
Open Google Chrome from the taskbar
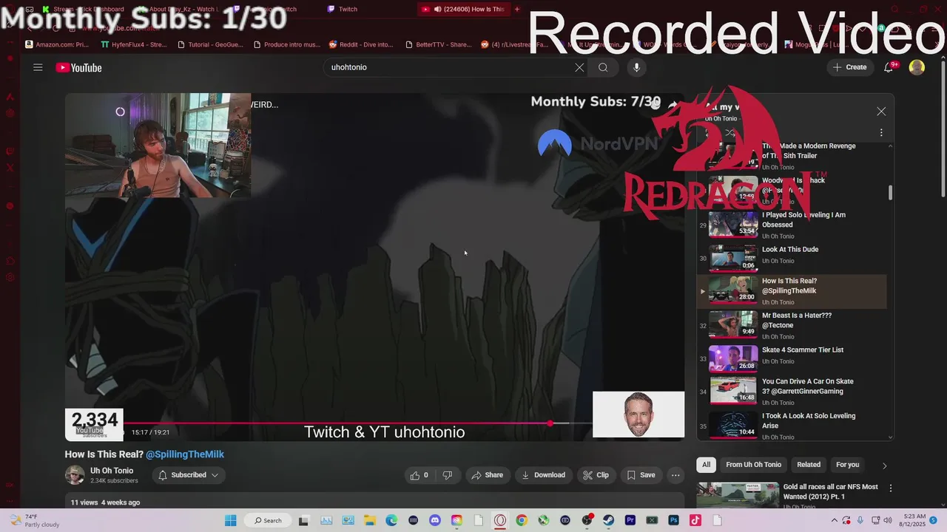click(522, 520)
